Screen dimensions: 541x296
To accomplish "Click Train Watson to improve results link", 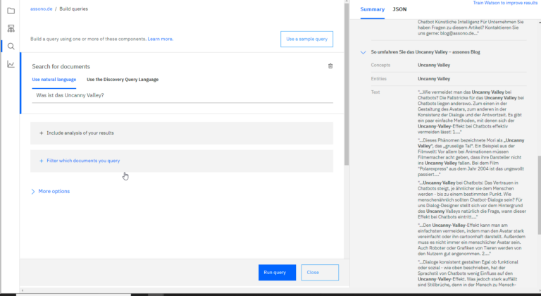I will coord(505,3).
